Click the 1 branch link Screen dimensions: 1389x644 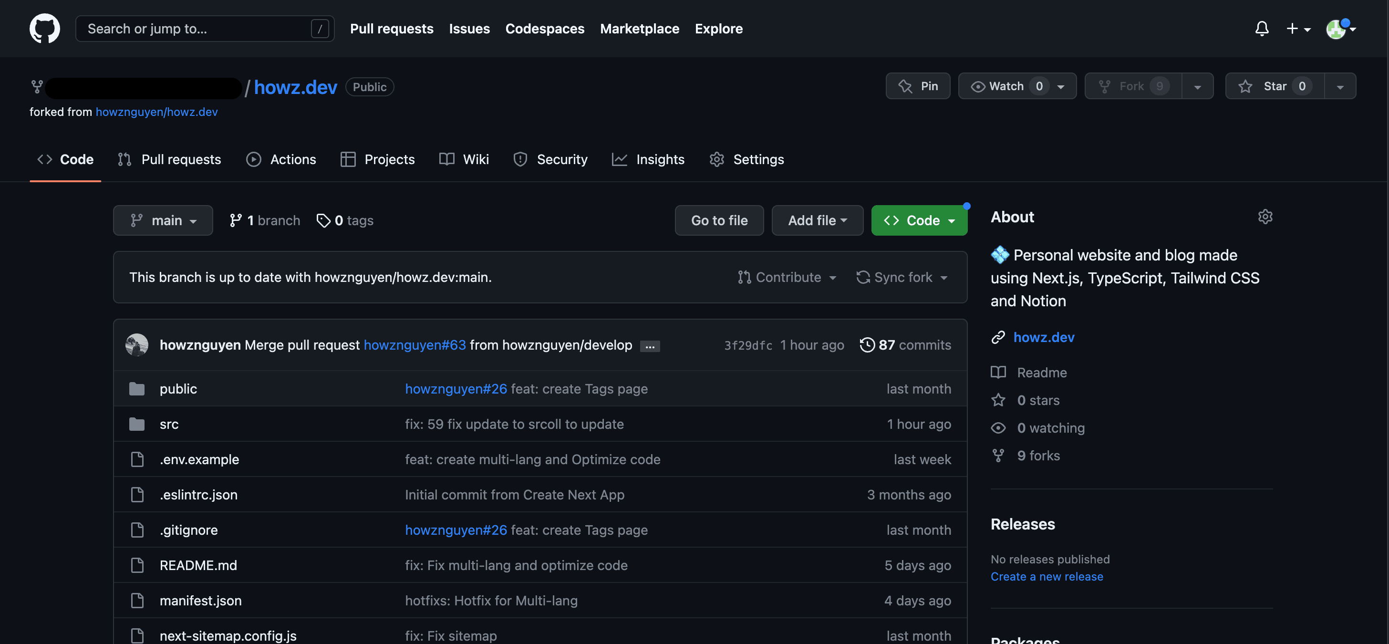pos(265,220)
